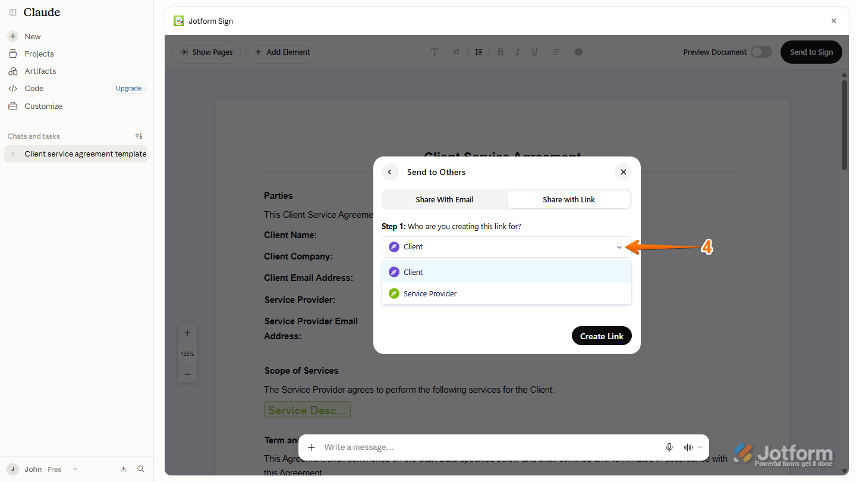Open the text color circle picker
This screenshot has width=856, height=482.
click(579, 52)
